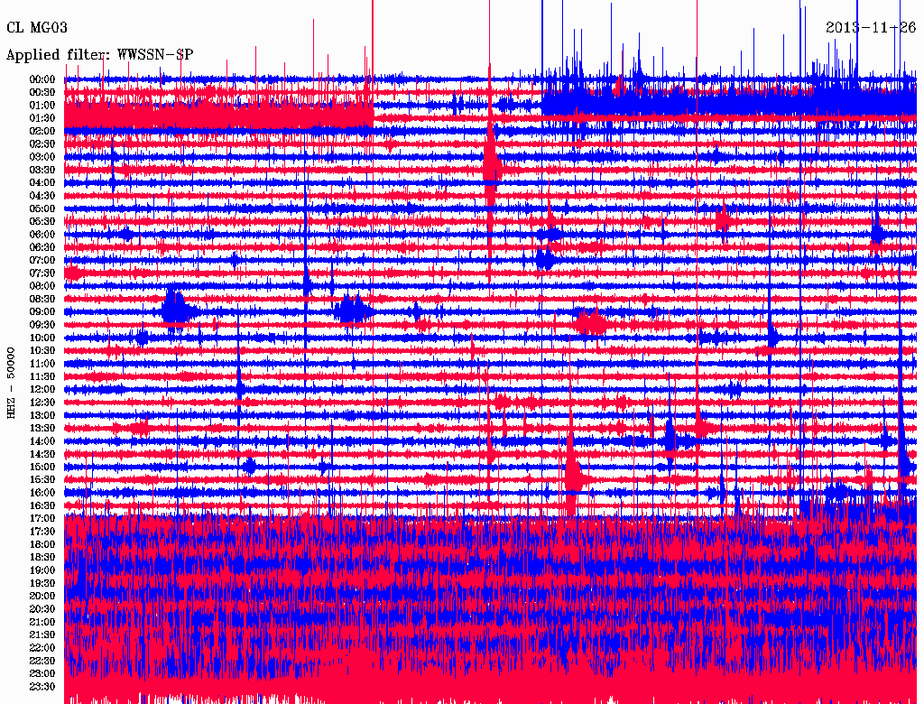This screenshot has height=704, width=924.
Task: Click the 16:30 time label
Action: 42,505
